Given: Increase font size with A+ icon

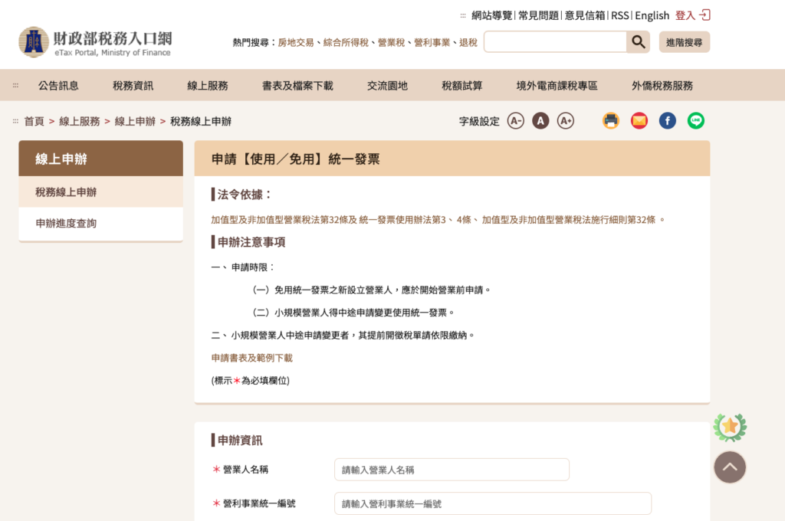Looking at the screenshot, I should 566,121.
